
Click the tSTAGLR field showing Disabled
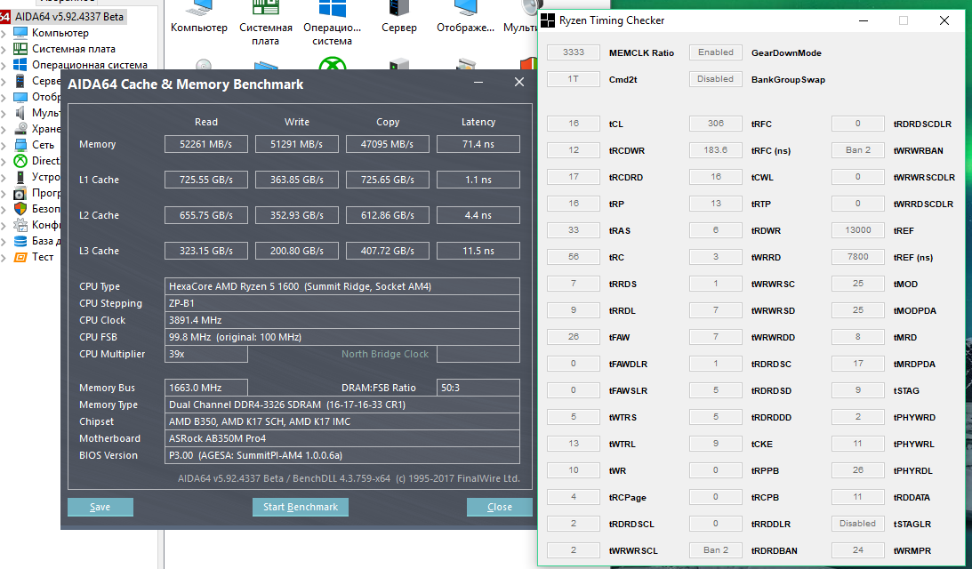coord(858,523)
